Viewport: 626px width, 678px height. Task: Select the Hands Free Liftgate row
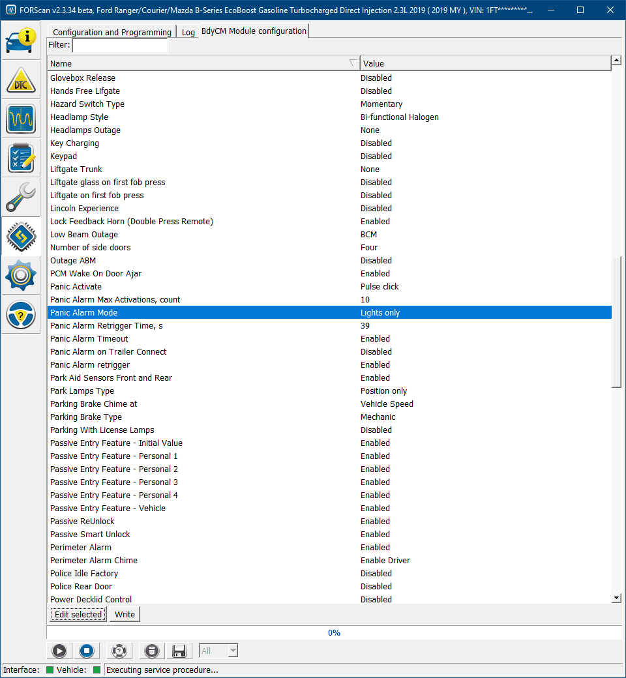(x=329, y=91)
